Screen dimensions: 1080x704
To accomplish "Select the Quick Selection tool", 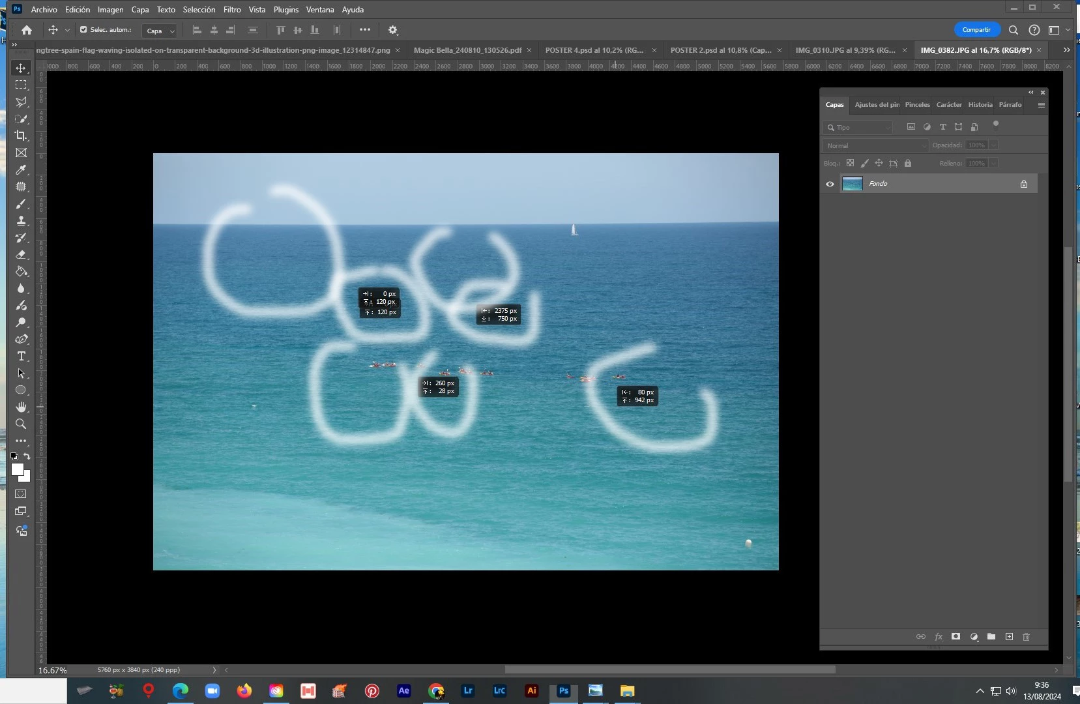I will pyautogui.click(x=21, y=119).
